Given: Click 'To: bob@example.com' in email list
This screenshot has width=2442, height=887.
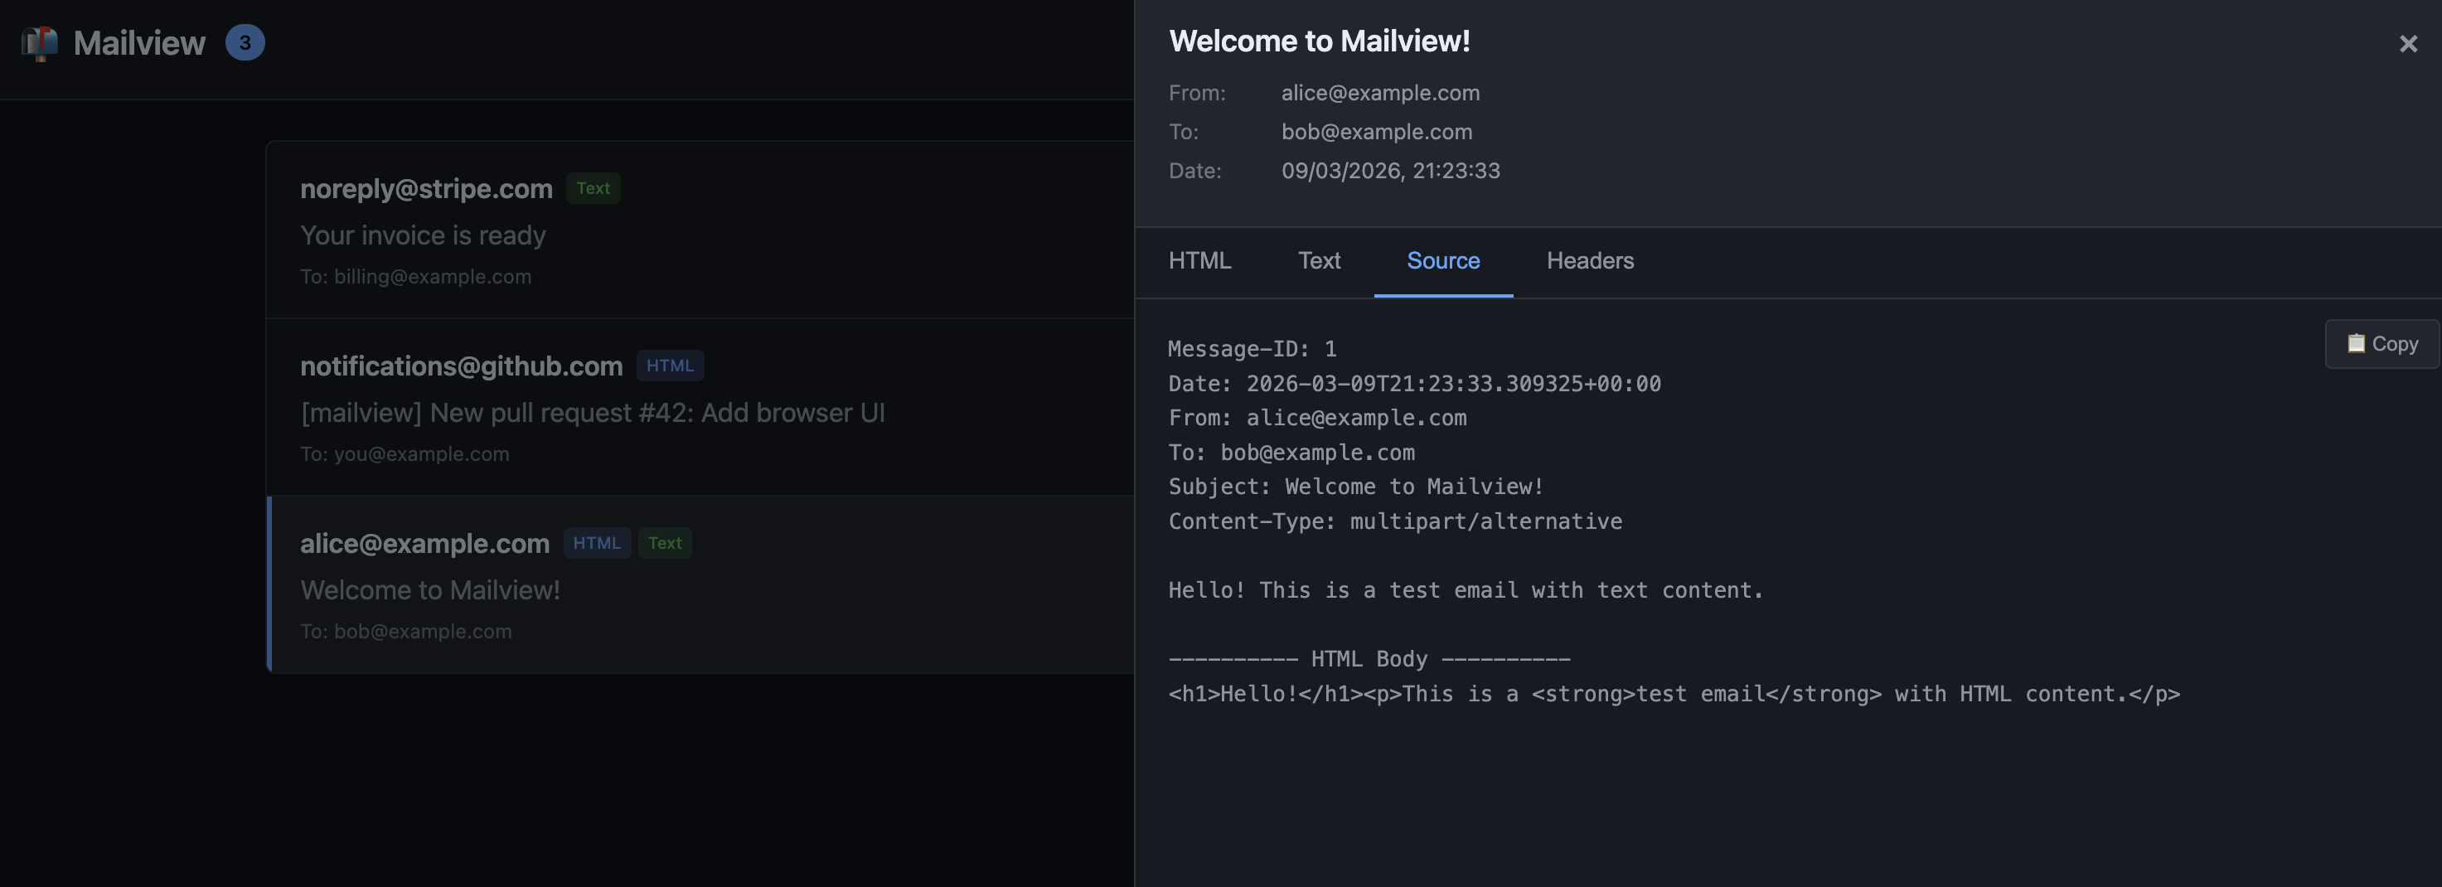Looking at the screenshot, I should pyautogui.click(x=405, y=631).
